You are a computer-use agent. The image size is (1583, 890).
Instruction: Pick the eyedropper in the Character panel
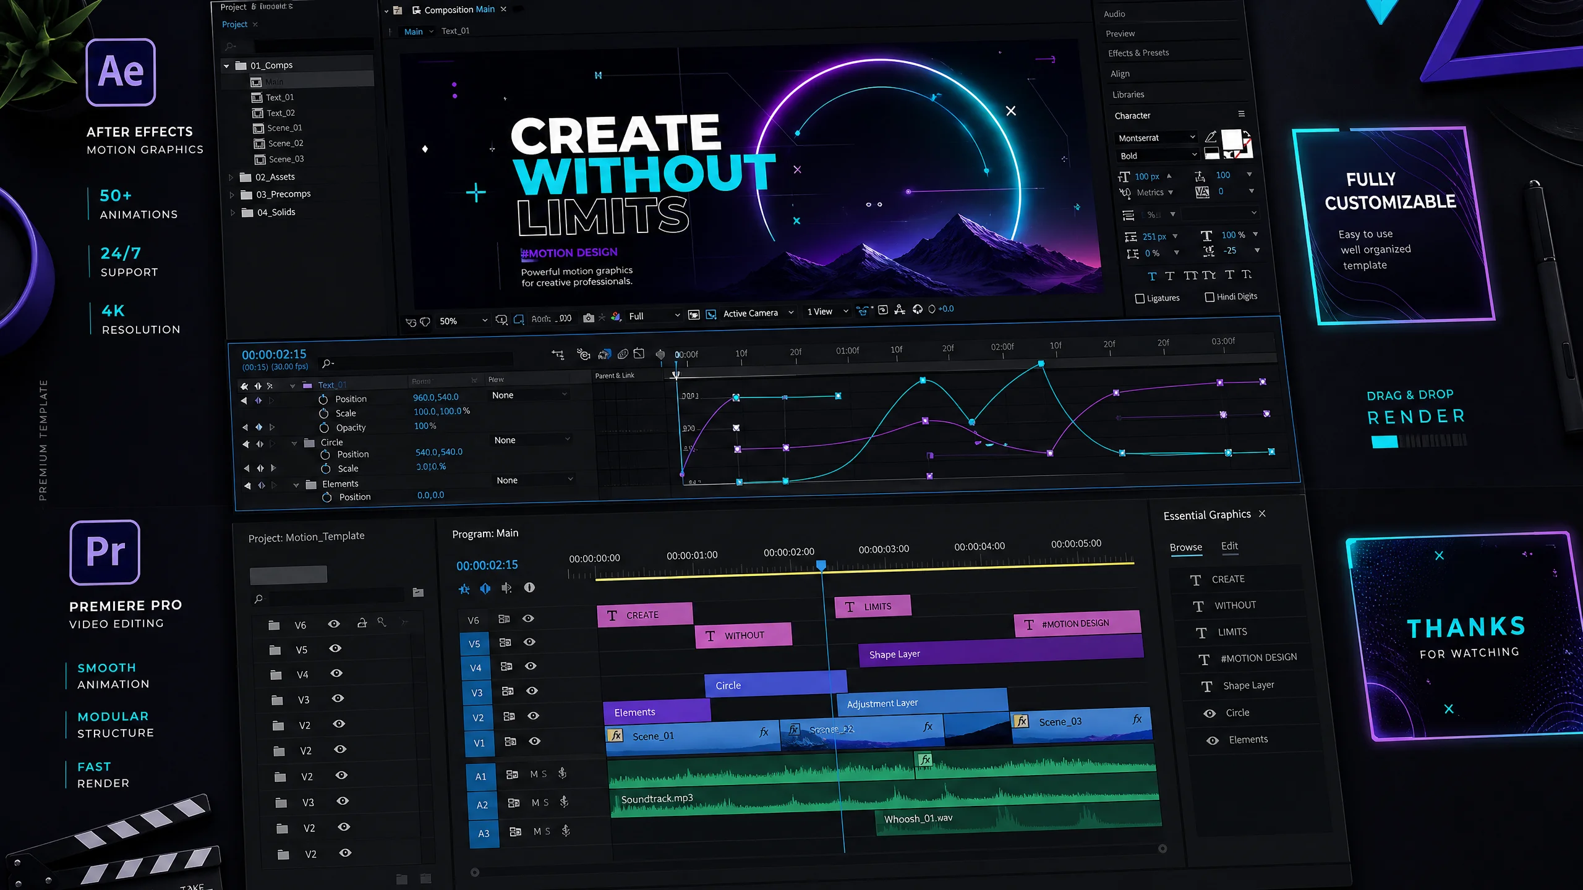[1210, 137]
